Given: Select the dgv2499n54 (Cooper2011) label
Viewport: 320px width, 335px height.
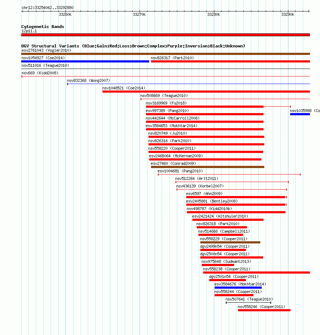Looking at the screenshot, I should pyautogui.click(x=225, y=247).
